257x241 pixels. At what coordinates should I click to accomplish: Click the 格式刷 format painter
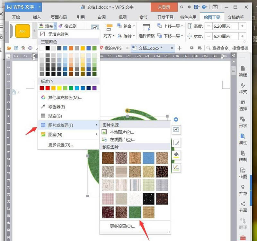[67, 26]
